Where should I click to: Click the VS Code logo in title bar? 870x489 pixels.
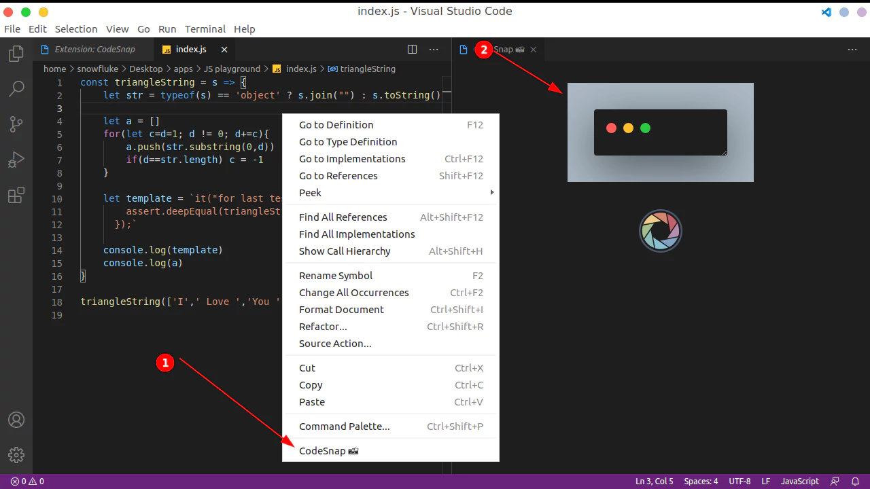click(x=826, y=12)
